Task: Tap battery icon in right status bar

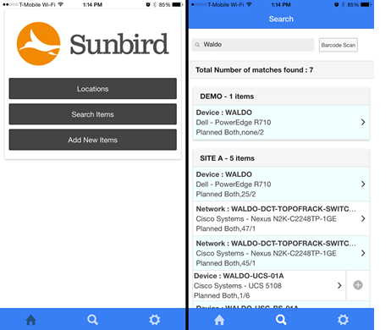Action: pos(366,4)
